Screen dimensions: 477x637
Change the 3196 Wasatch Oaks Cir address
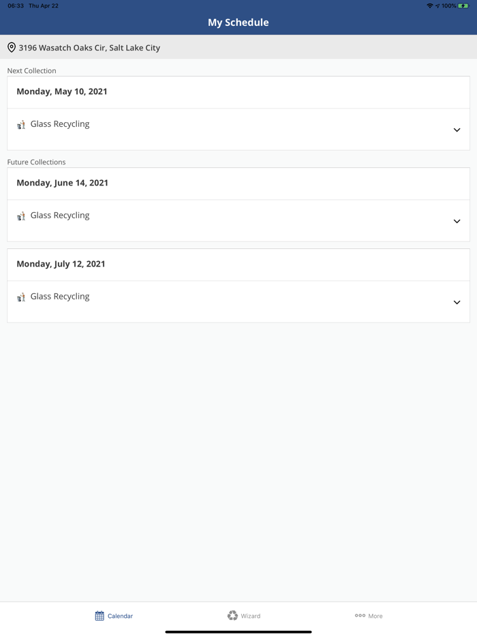(89, 48)
